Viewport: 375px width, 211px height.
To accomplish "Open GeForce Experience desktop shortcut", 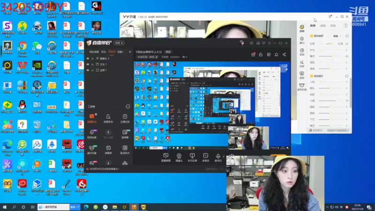I will click(37, 68).
